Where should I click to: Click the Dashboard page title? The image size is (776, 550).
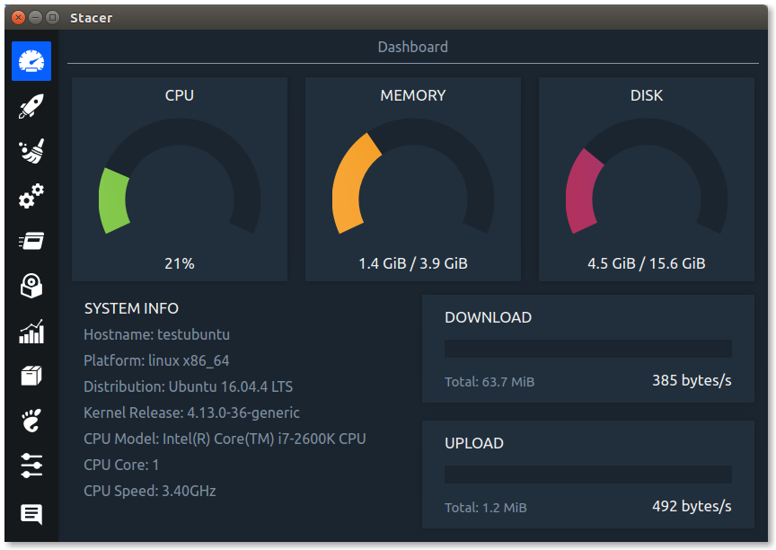413,47
